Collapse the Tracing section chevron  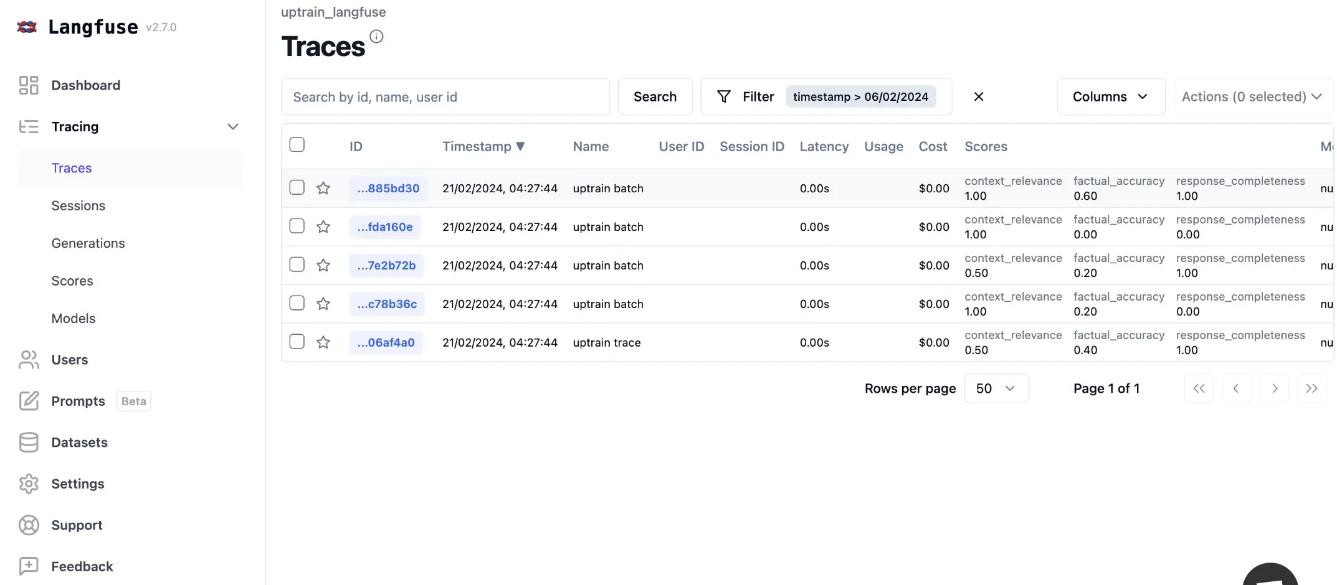(x=233, y=127)
